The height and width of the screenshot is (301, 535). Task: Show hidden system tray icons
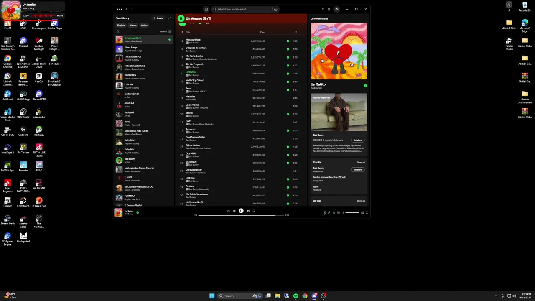496,296
